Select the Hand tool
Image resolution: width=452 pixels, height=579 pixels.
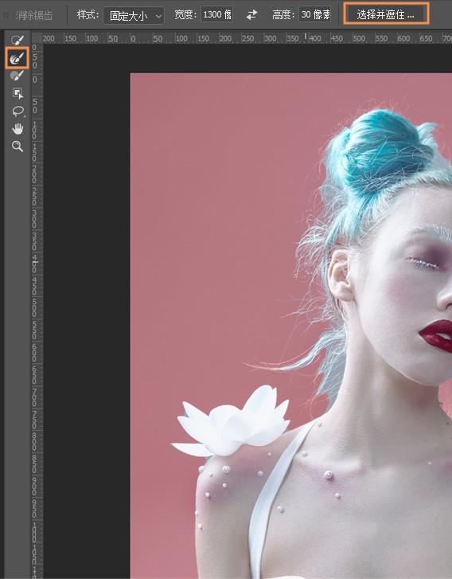point(18,129)
